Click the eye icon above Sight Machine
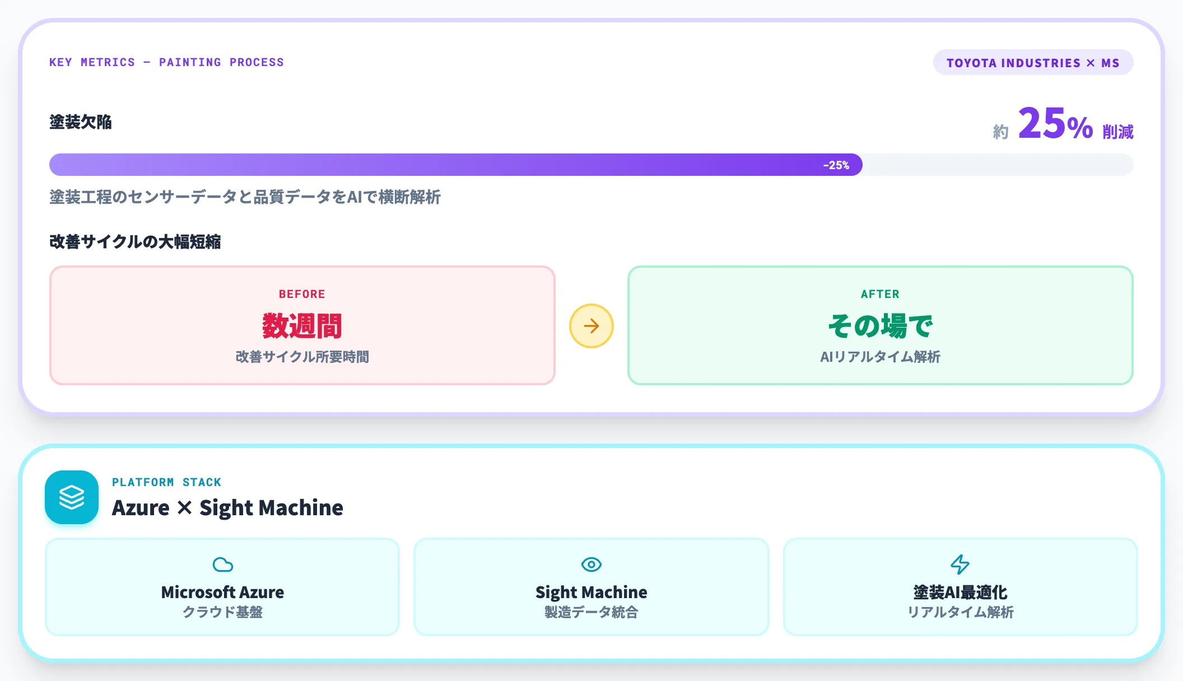 tap(591, 565)
